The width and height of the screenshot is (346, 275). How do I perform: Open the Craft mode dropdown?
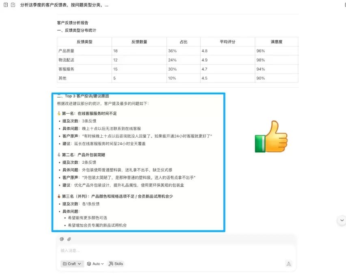pos(72,264)
